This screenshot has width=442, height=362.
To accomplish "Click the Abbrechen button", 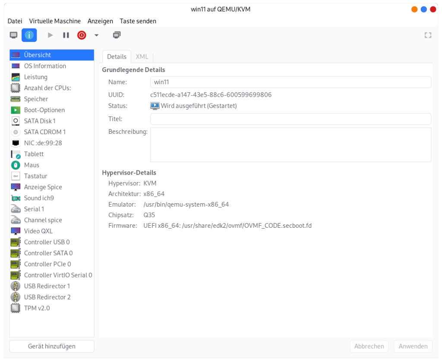I will tap(369, 346).
